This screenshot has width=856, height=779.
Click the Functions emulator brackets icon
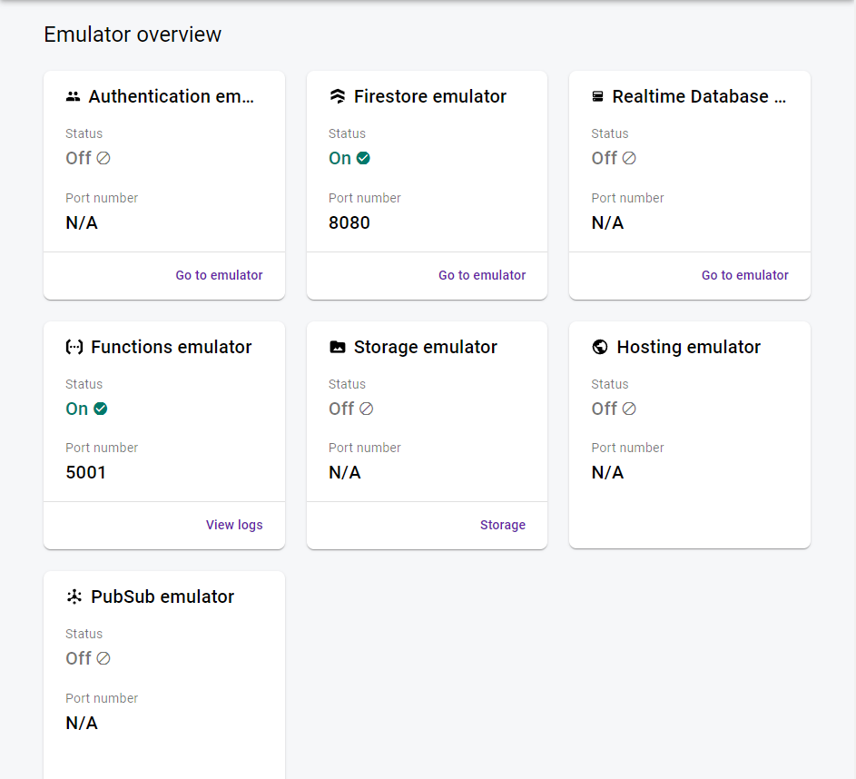pos(74,347)
